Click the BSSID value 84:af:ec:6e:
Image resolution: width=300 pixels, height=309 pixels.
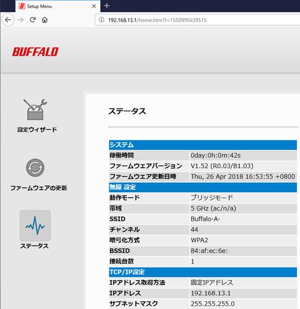[209, 251]
